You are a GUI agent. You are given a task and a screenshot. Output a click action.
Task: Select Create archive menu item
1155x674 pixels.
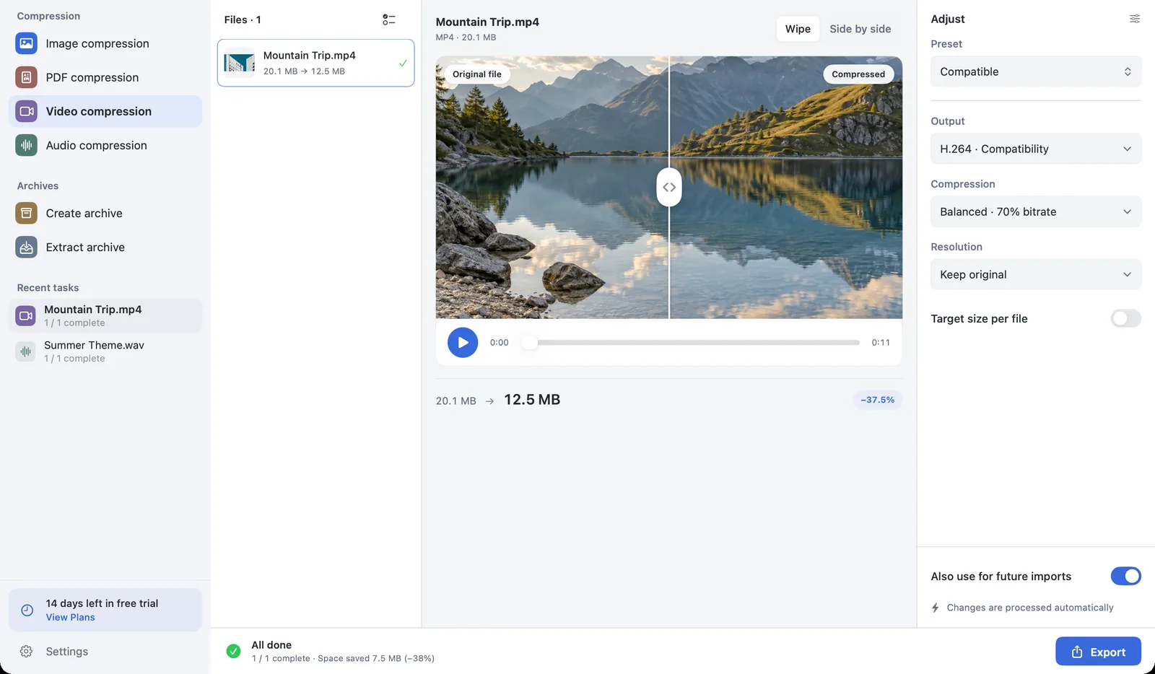coord(105,213)
